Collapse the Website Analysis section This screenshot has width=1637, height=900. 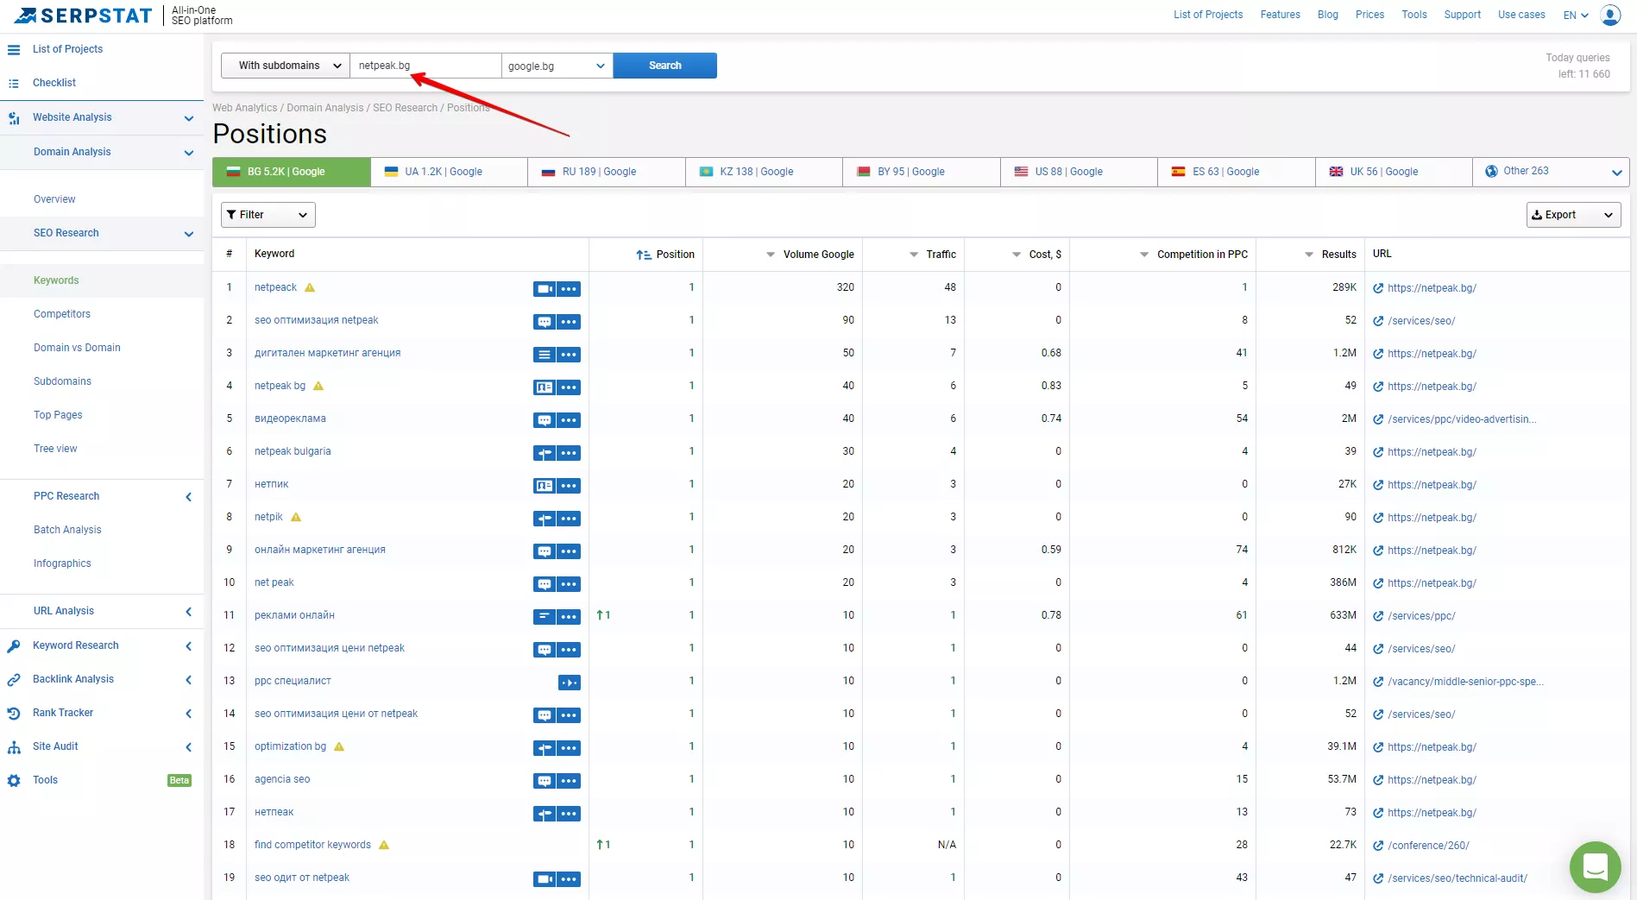click(189, 118)
